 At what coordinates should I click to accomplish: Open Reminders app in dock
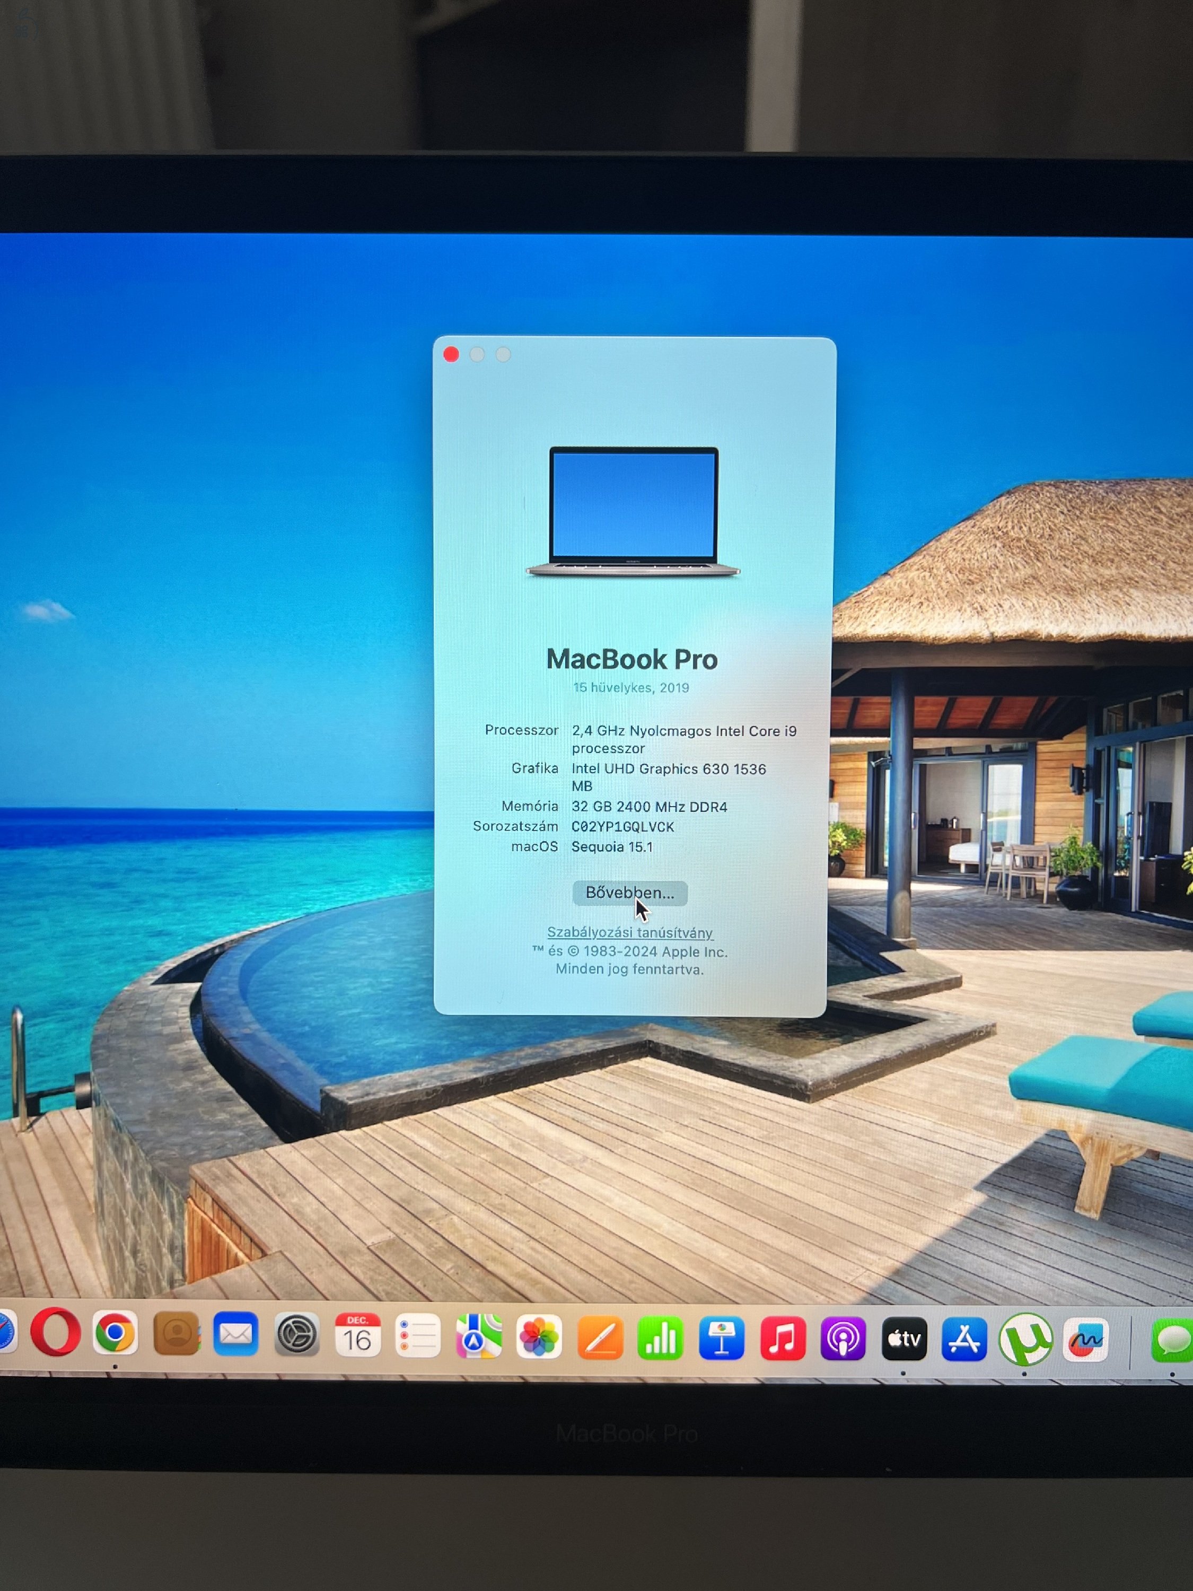418,1337
